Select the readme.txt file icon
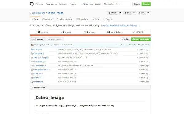The width and height of the screenshot is (184, 114). [32, 82]
